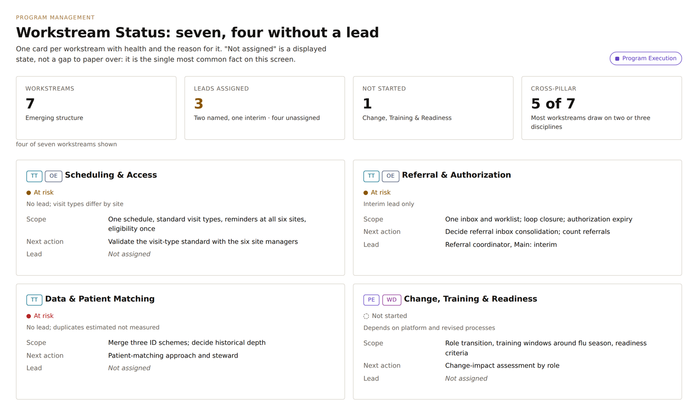Click 'Merge three ID schemes' scope text

tap(187, 343)
